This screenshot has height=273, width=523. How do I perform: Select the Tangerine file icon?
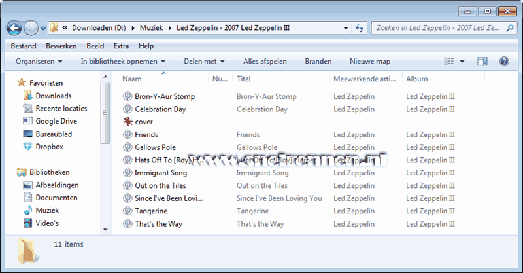coord(127,211)
